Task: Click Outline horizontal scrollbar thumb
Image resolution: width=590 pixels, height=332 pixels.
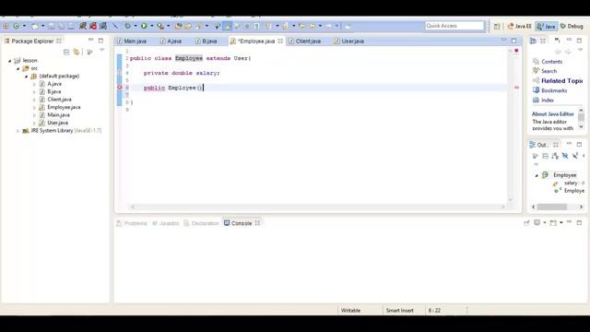Action: (552, 207)
